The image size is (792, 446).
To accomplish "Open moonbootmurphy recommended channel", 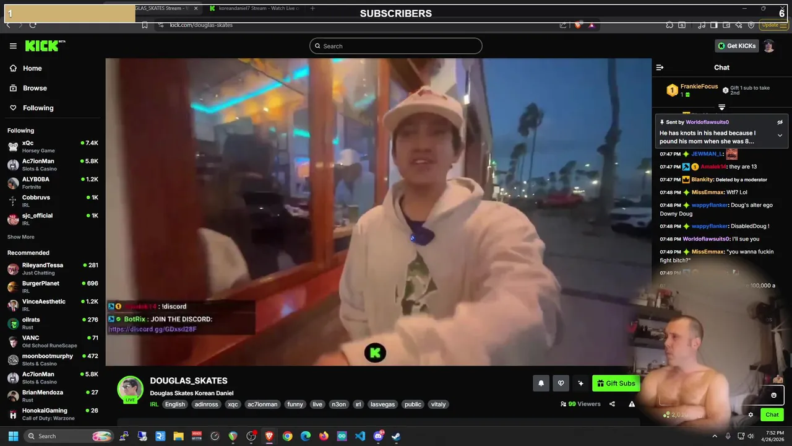I will tap(53, 359).
